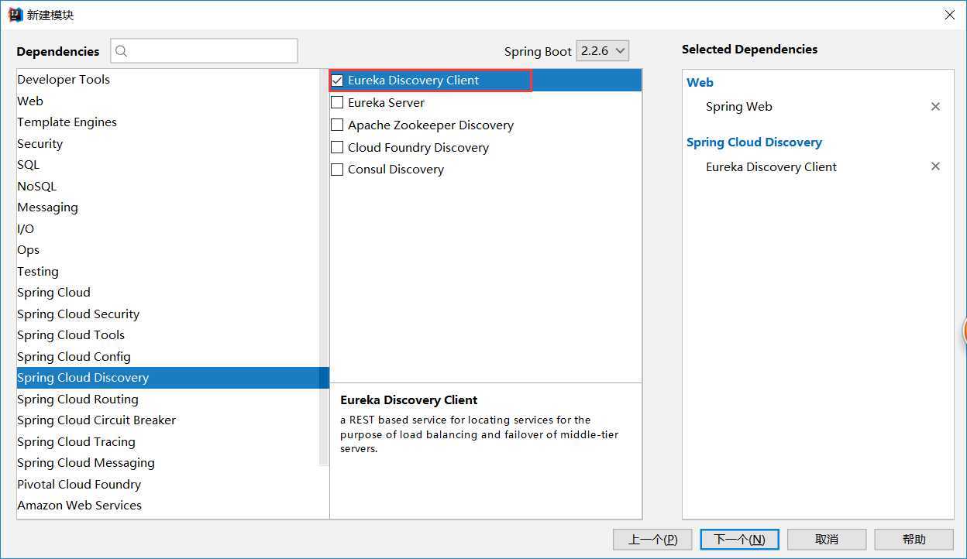Open the Spring Boot version dropdown
Screen dimensions: 967x559
point(604,51)
